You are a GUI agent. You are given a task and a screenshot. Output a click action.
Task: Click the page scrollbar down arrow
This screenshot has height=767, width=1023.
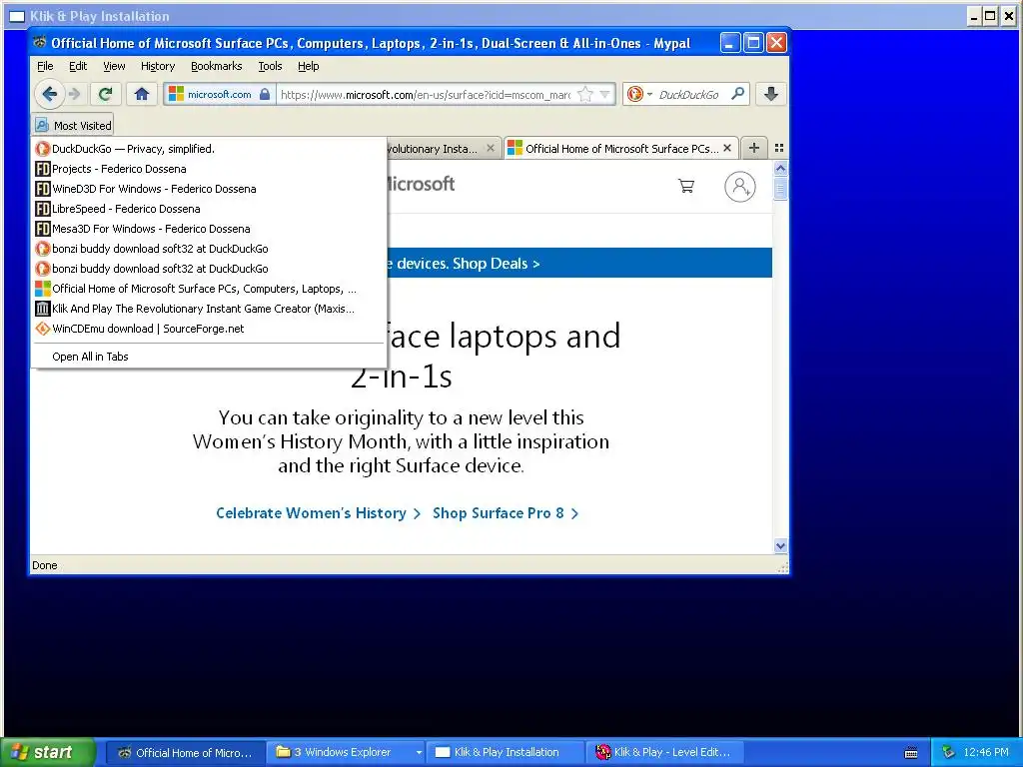click(x=780, y=546)
